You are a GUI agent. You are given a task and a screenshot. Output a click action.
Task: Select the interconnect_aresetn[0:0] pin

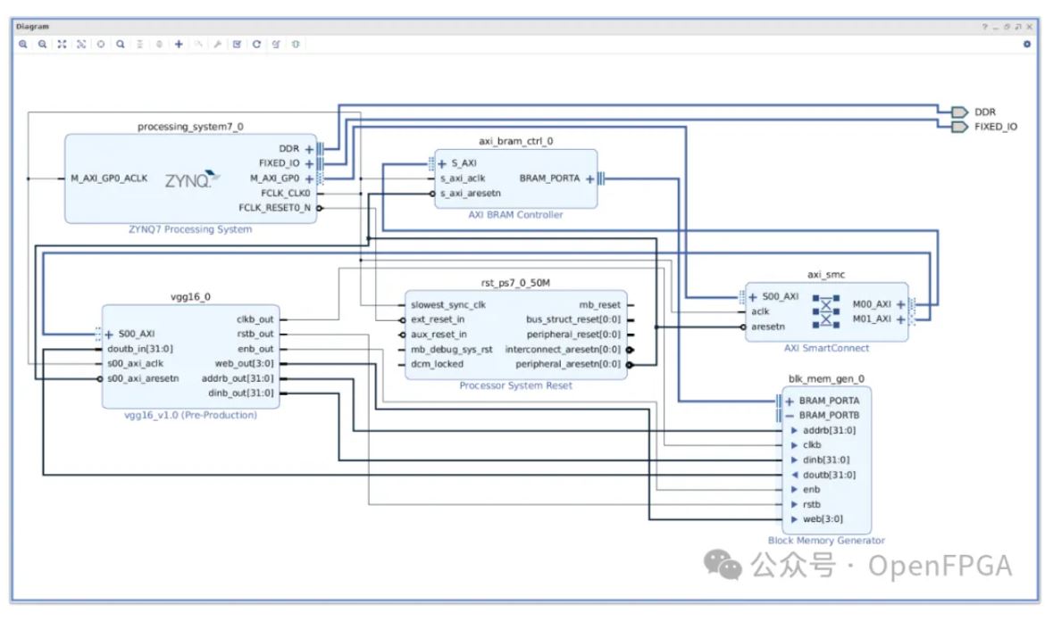[x=563, y=350]
